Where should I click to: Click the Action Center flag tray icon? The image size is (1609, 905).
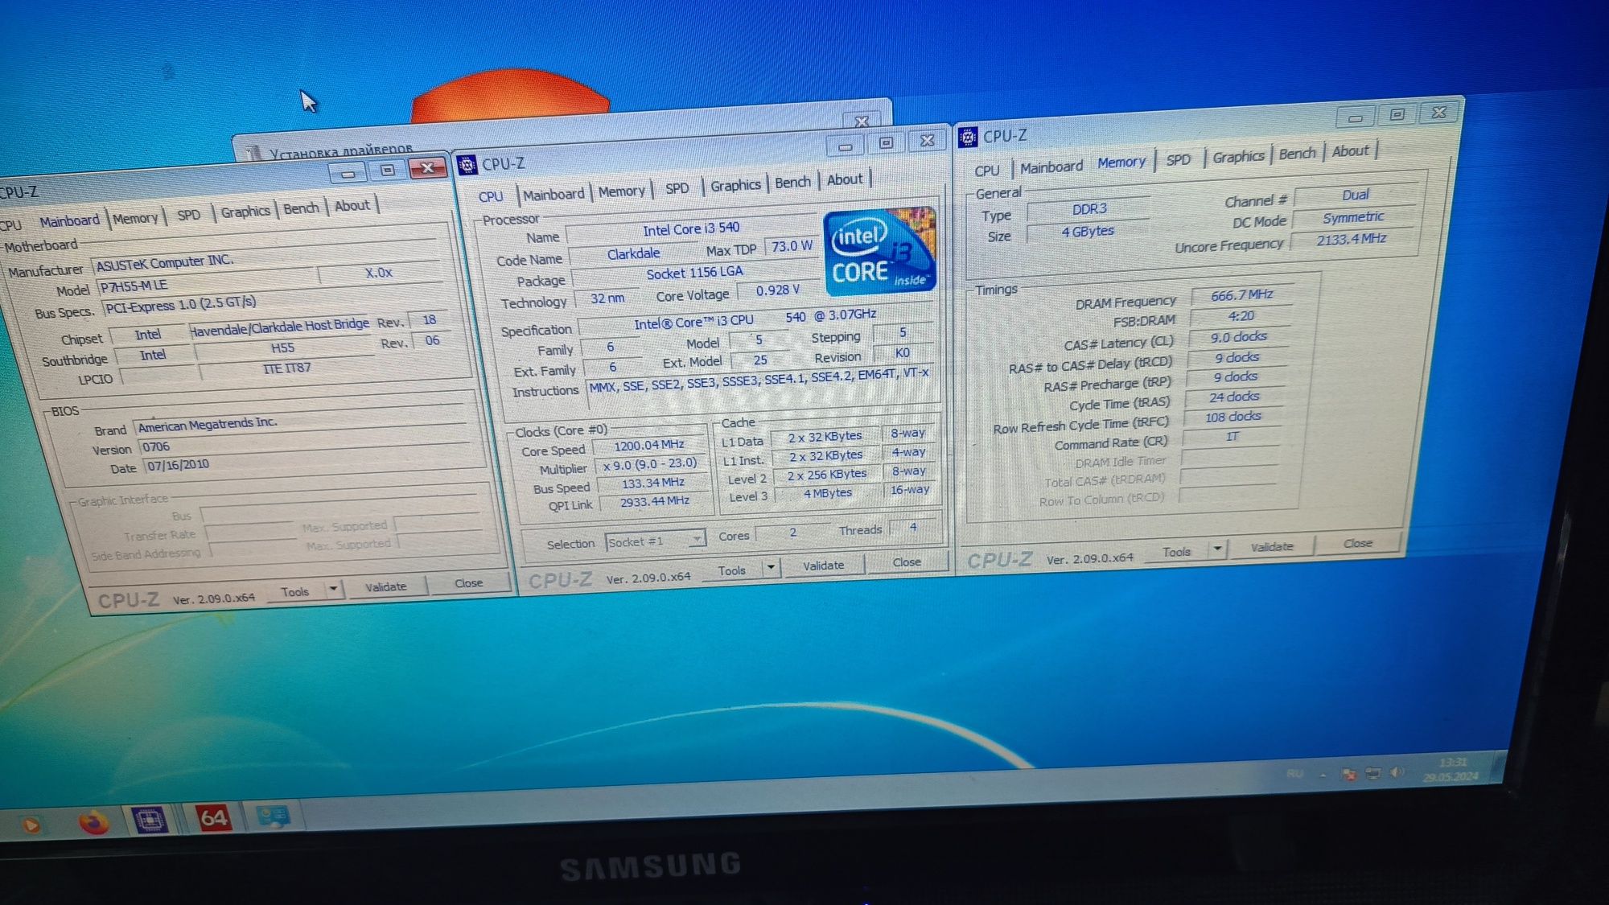point(1349,774)
